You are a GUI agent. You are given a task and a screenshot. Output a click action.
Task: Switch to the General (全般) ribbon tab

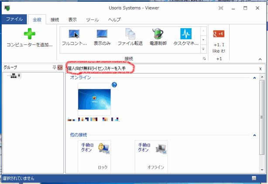coord(37,20)
